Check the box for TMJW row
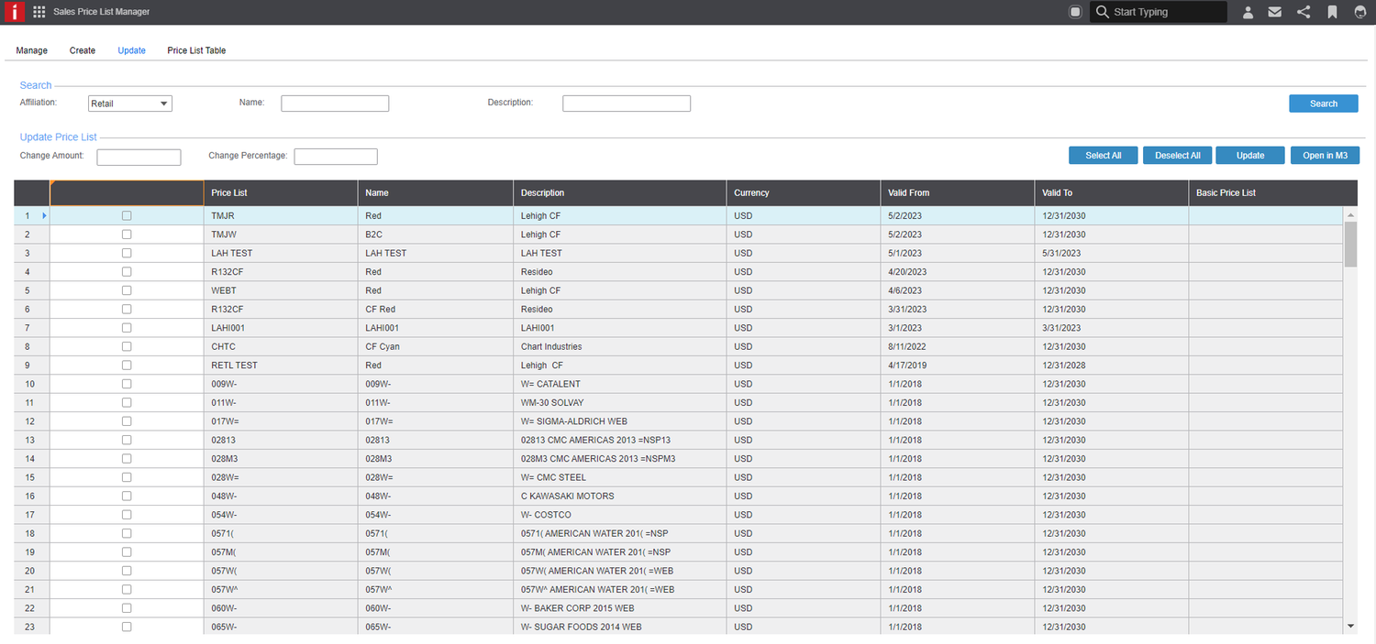Viewport: 1376px width, 644px height. click(127, 235)
